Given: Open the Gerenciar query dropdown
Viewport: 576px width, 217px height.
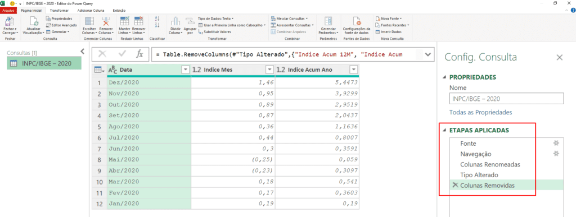Looking at the screenshot, I should [x=58, y=32].
